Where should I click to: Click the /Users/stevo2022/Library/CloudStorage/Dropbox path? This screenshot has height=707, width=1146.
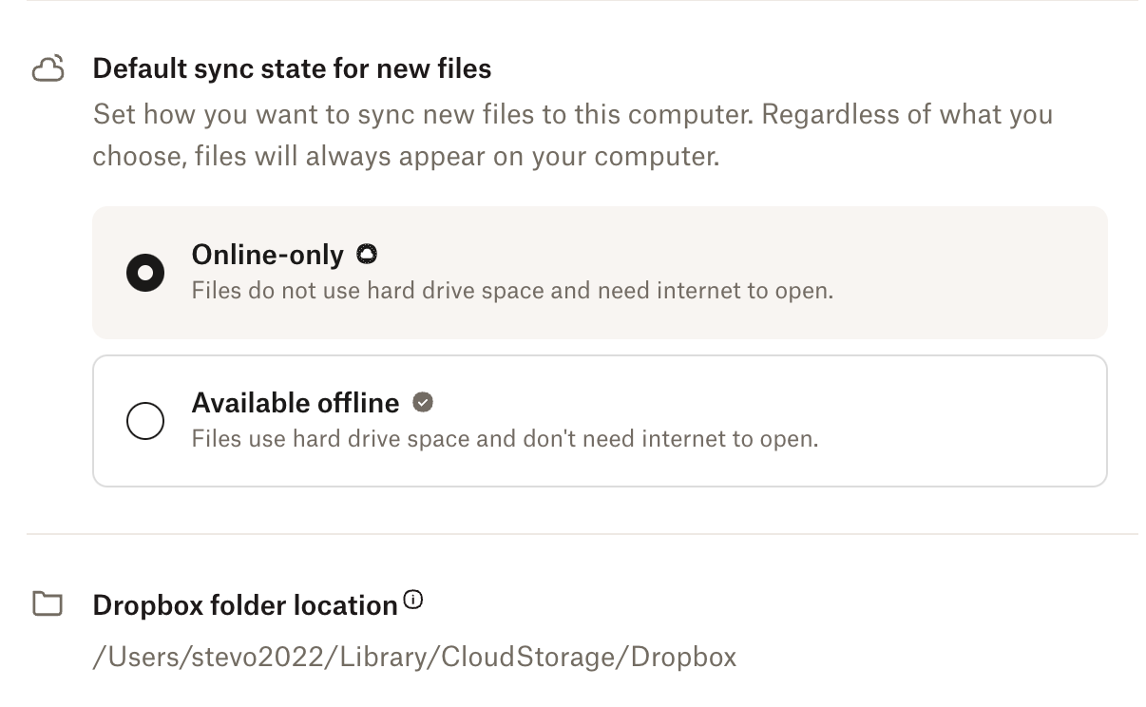pyautogui.click(x=413, y=657)
